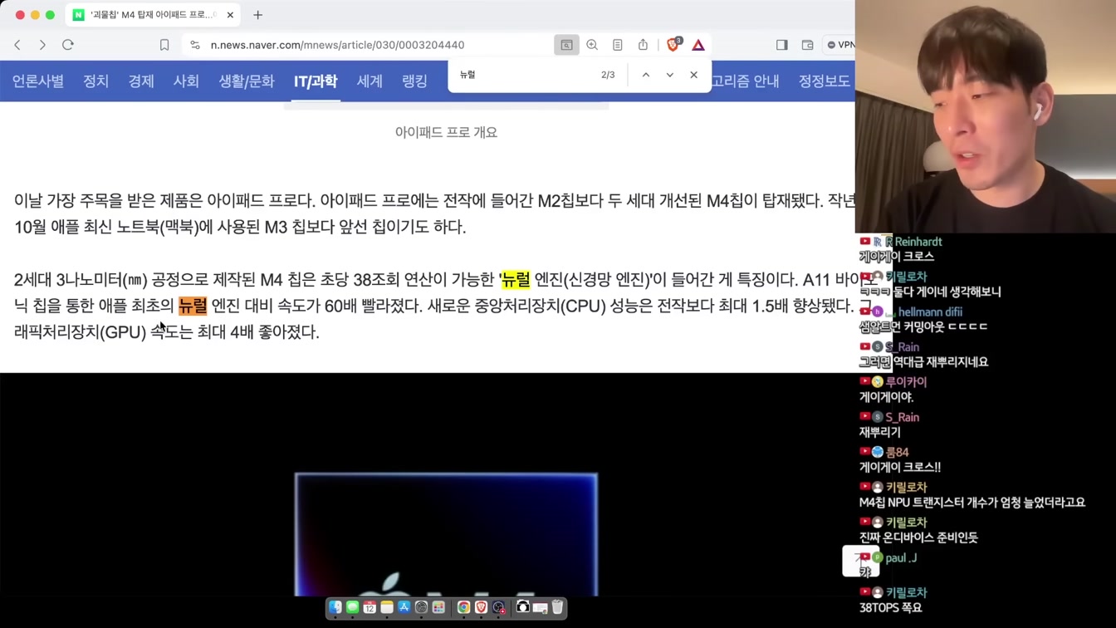
Task: Open the 정정보도 link
Action: coord(824,81)
